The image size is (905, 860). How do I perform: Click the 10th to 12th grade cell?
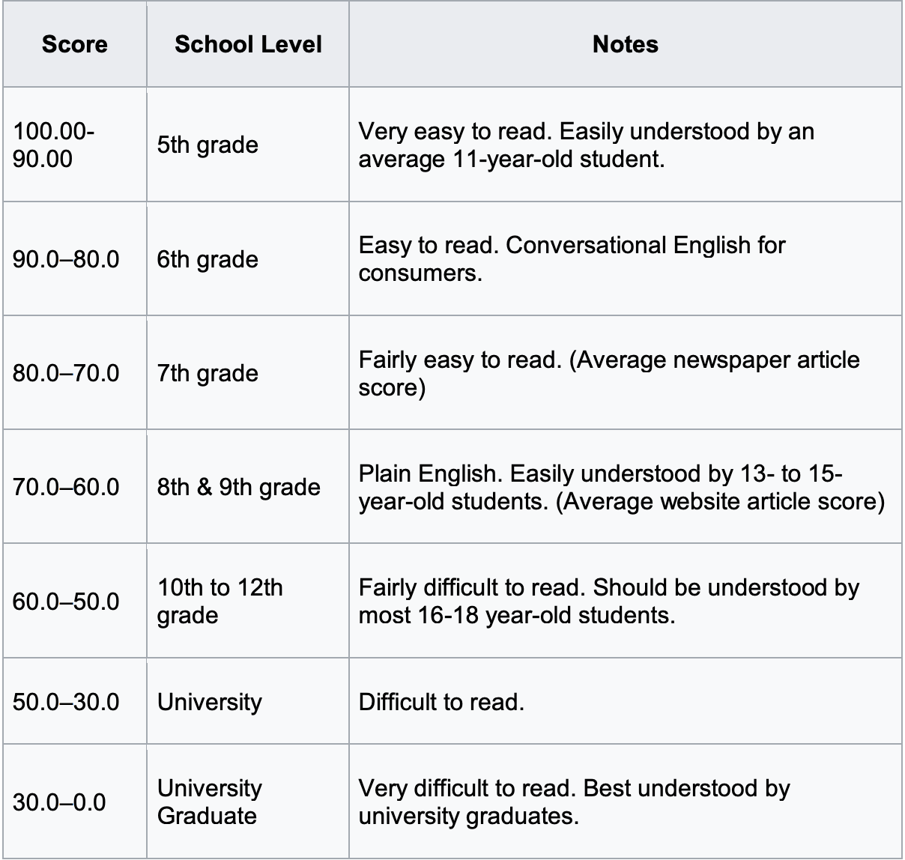pos(220,601)
